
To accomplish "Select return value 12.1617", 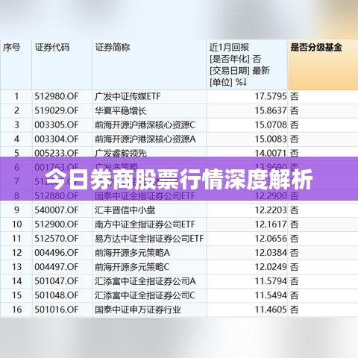I will 271,224.
